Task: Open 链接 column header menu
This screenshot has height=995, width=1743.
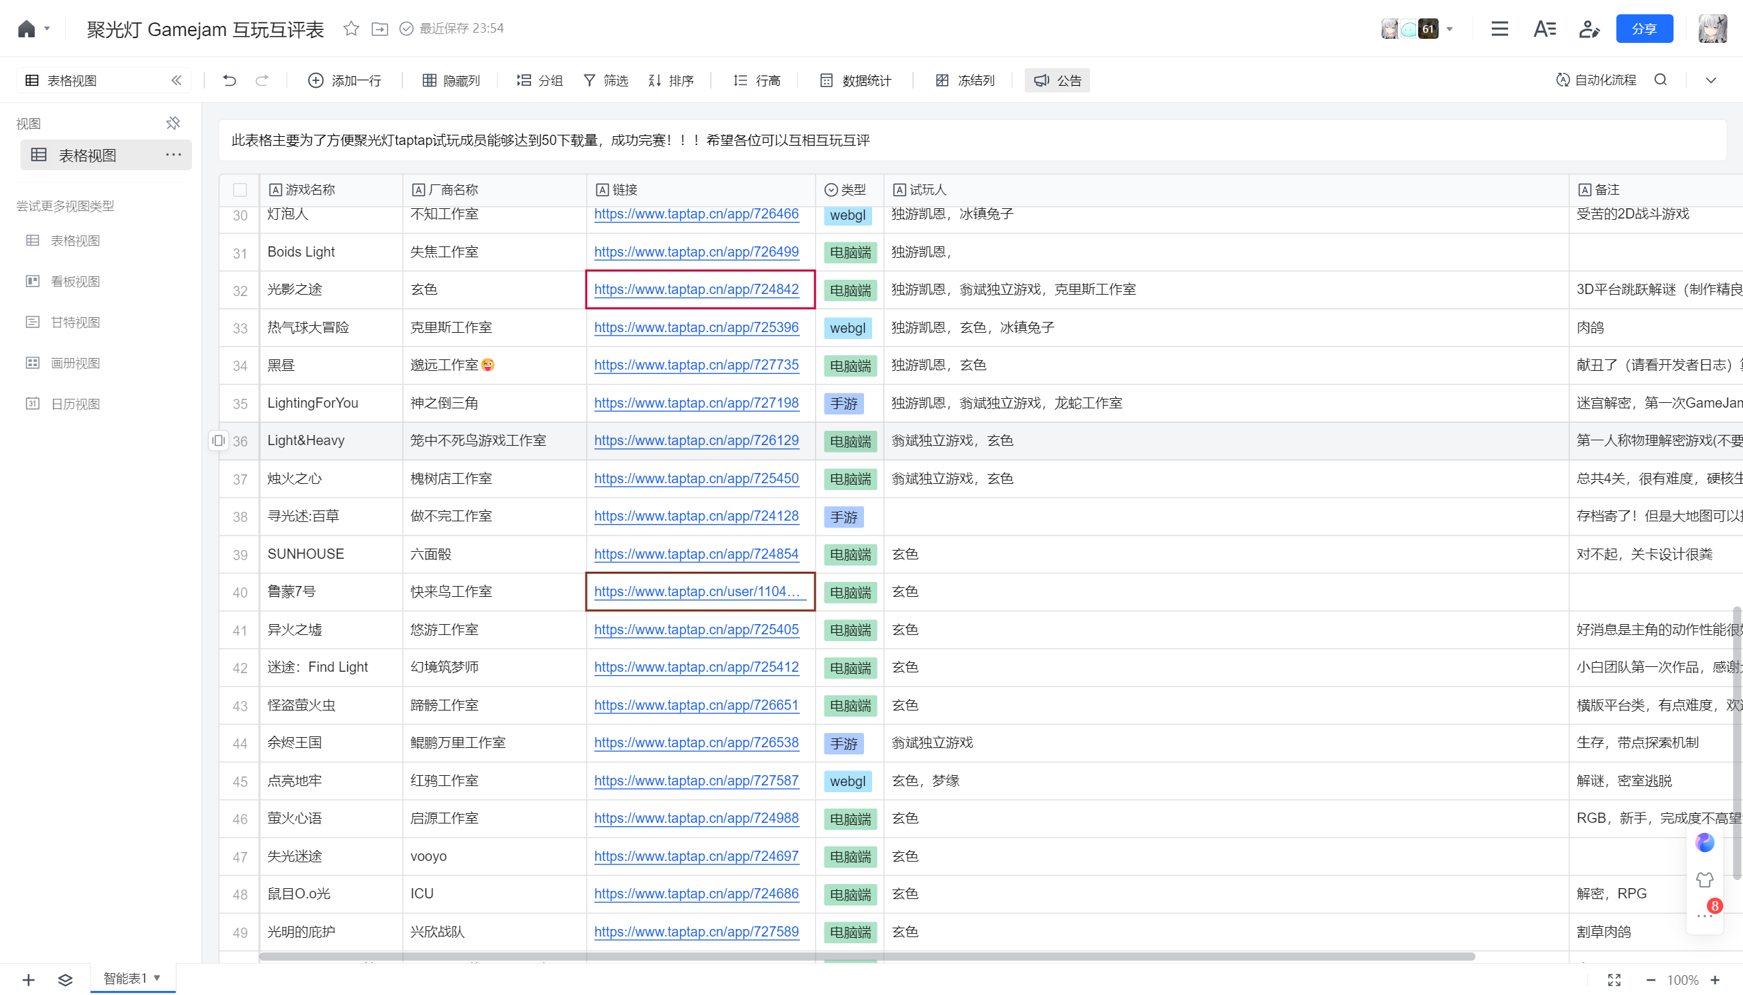Action: click(700, 190)
